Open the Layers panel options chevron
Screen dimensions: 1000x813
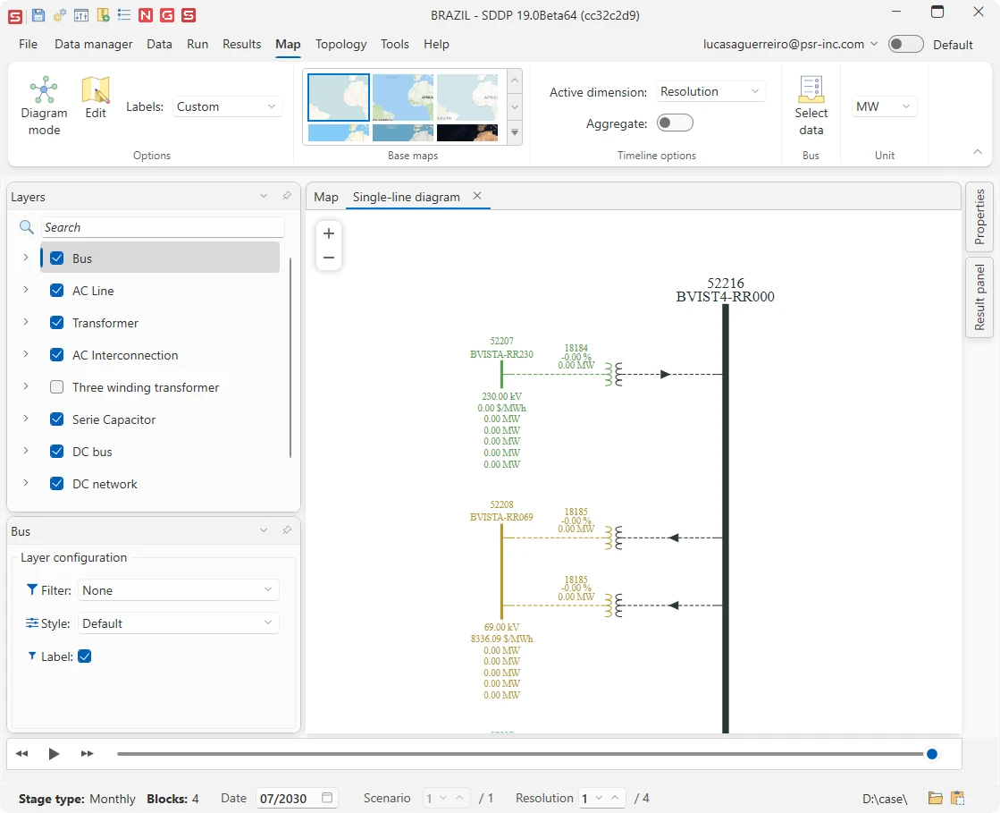[264, 196]
